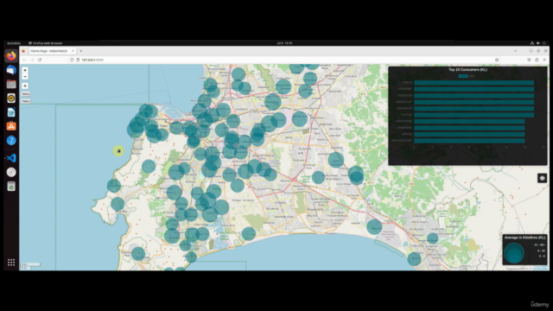Click Activities in the top bar

[14, 43]
